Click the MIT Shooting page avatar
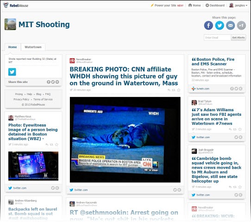Image resolution: width=251 pixels, height=222 pixels. 10,25
